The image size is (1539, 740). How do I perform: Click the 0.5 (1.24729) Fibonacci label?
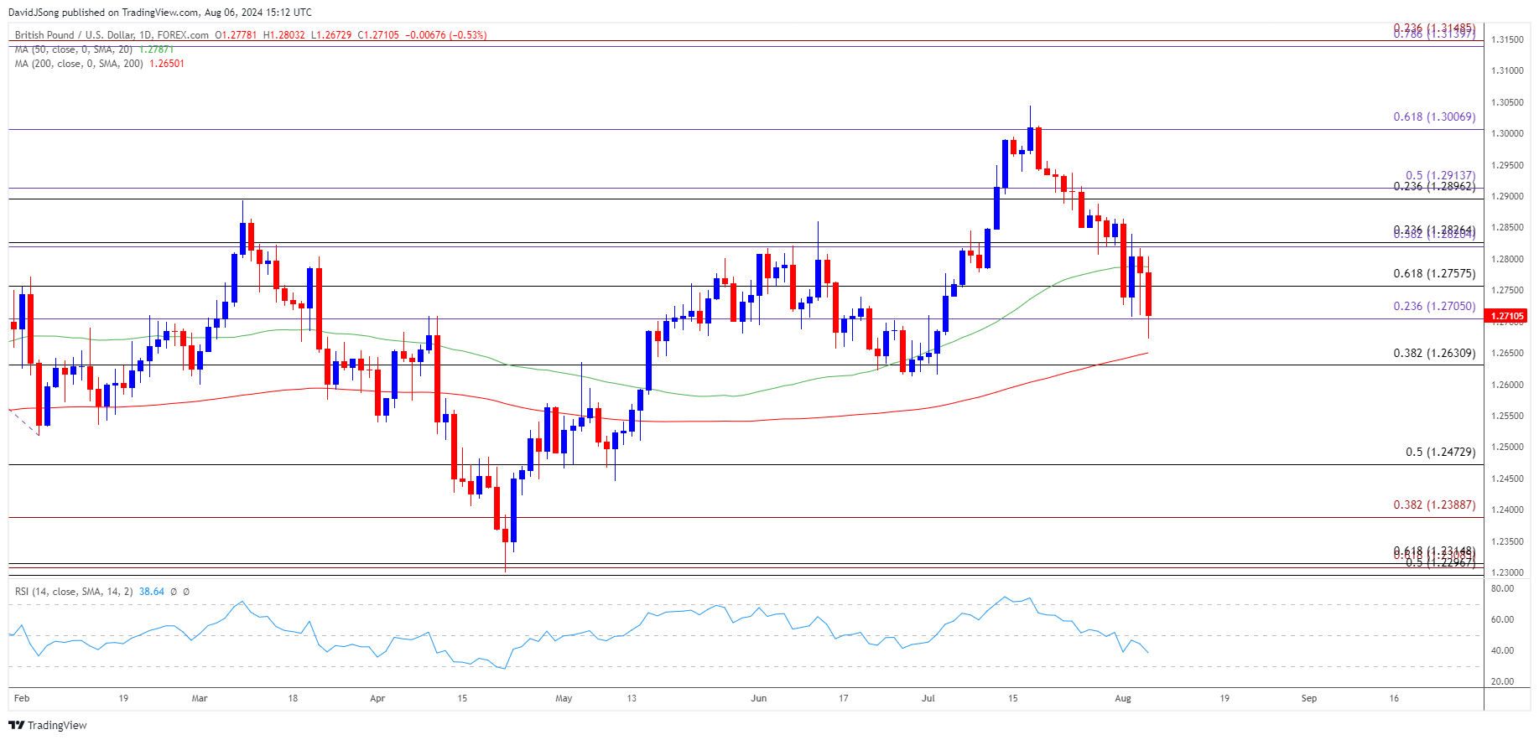coord(1440,453)
